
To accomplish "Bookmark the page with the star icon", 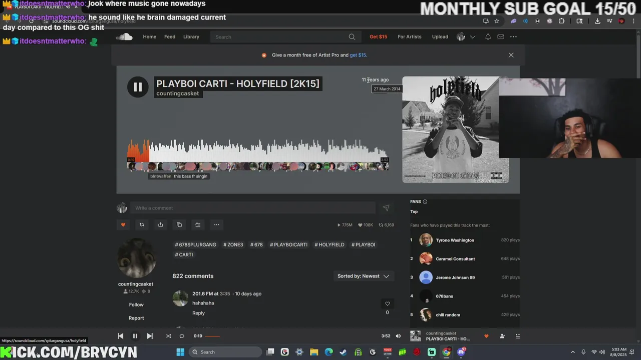I will tap(497, 21).
